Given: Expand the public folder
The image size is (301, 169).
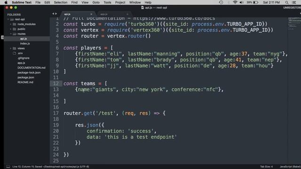Looking at the screenshot, I should 11,29.
